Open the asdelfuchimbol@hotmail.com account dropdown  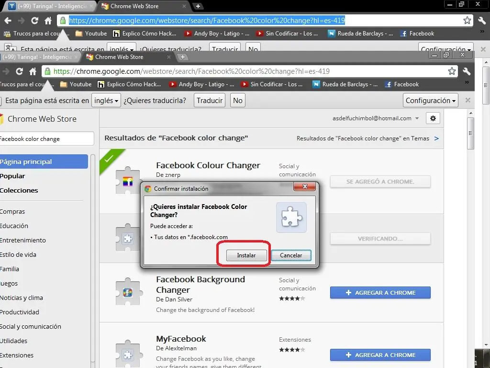click(x=376, y=118)
